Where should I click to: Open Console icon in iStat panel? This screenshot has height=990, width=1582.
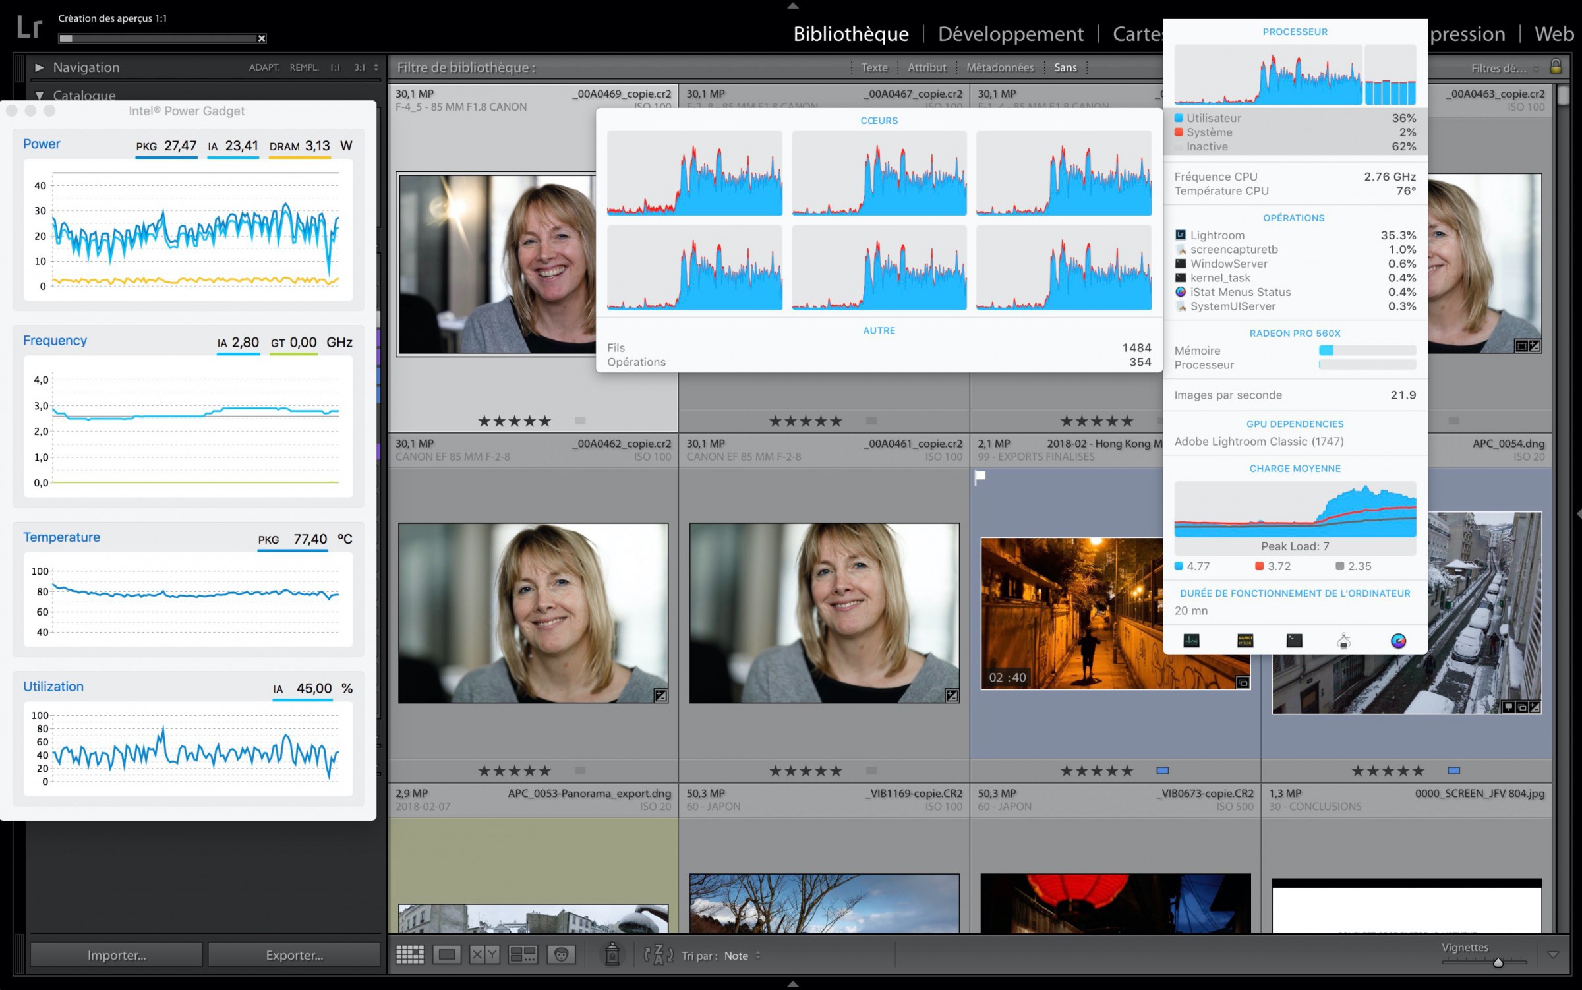[1245, 640]
